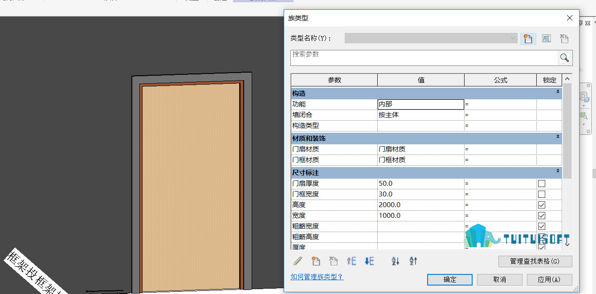Uncheck the lock for 高度 parameter
Image resolution: width=596 pixels, height=294 pixels.
coord(542,205)
